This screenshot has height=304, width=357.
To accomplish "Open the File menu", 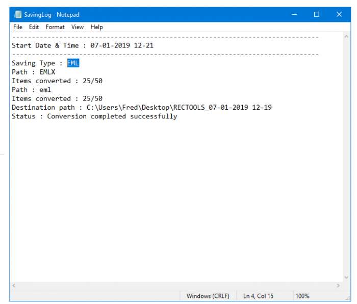I will coord(18,27).
